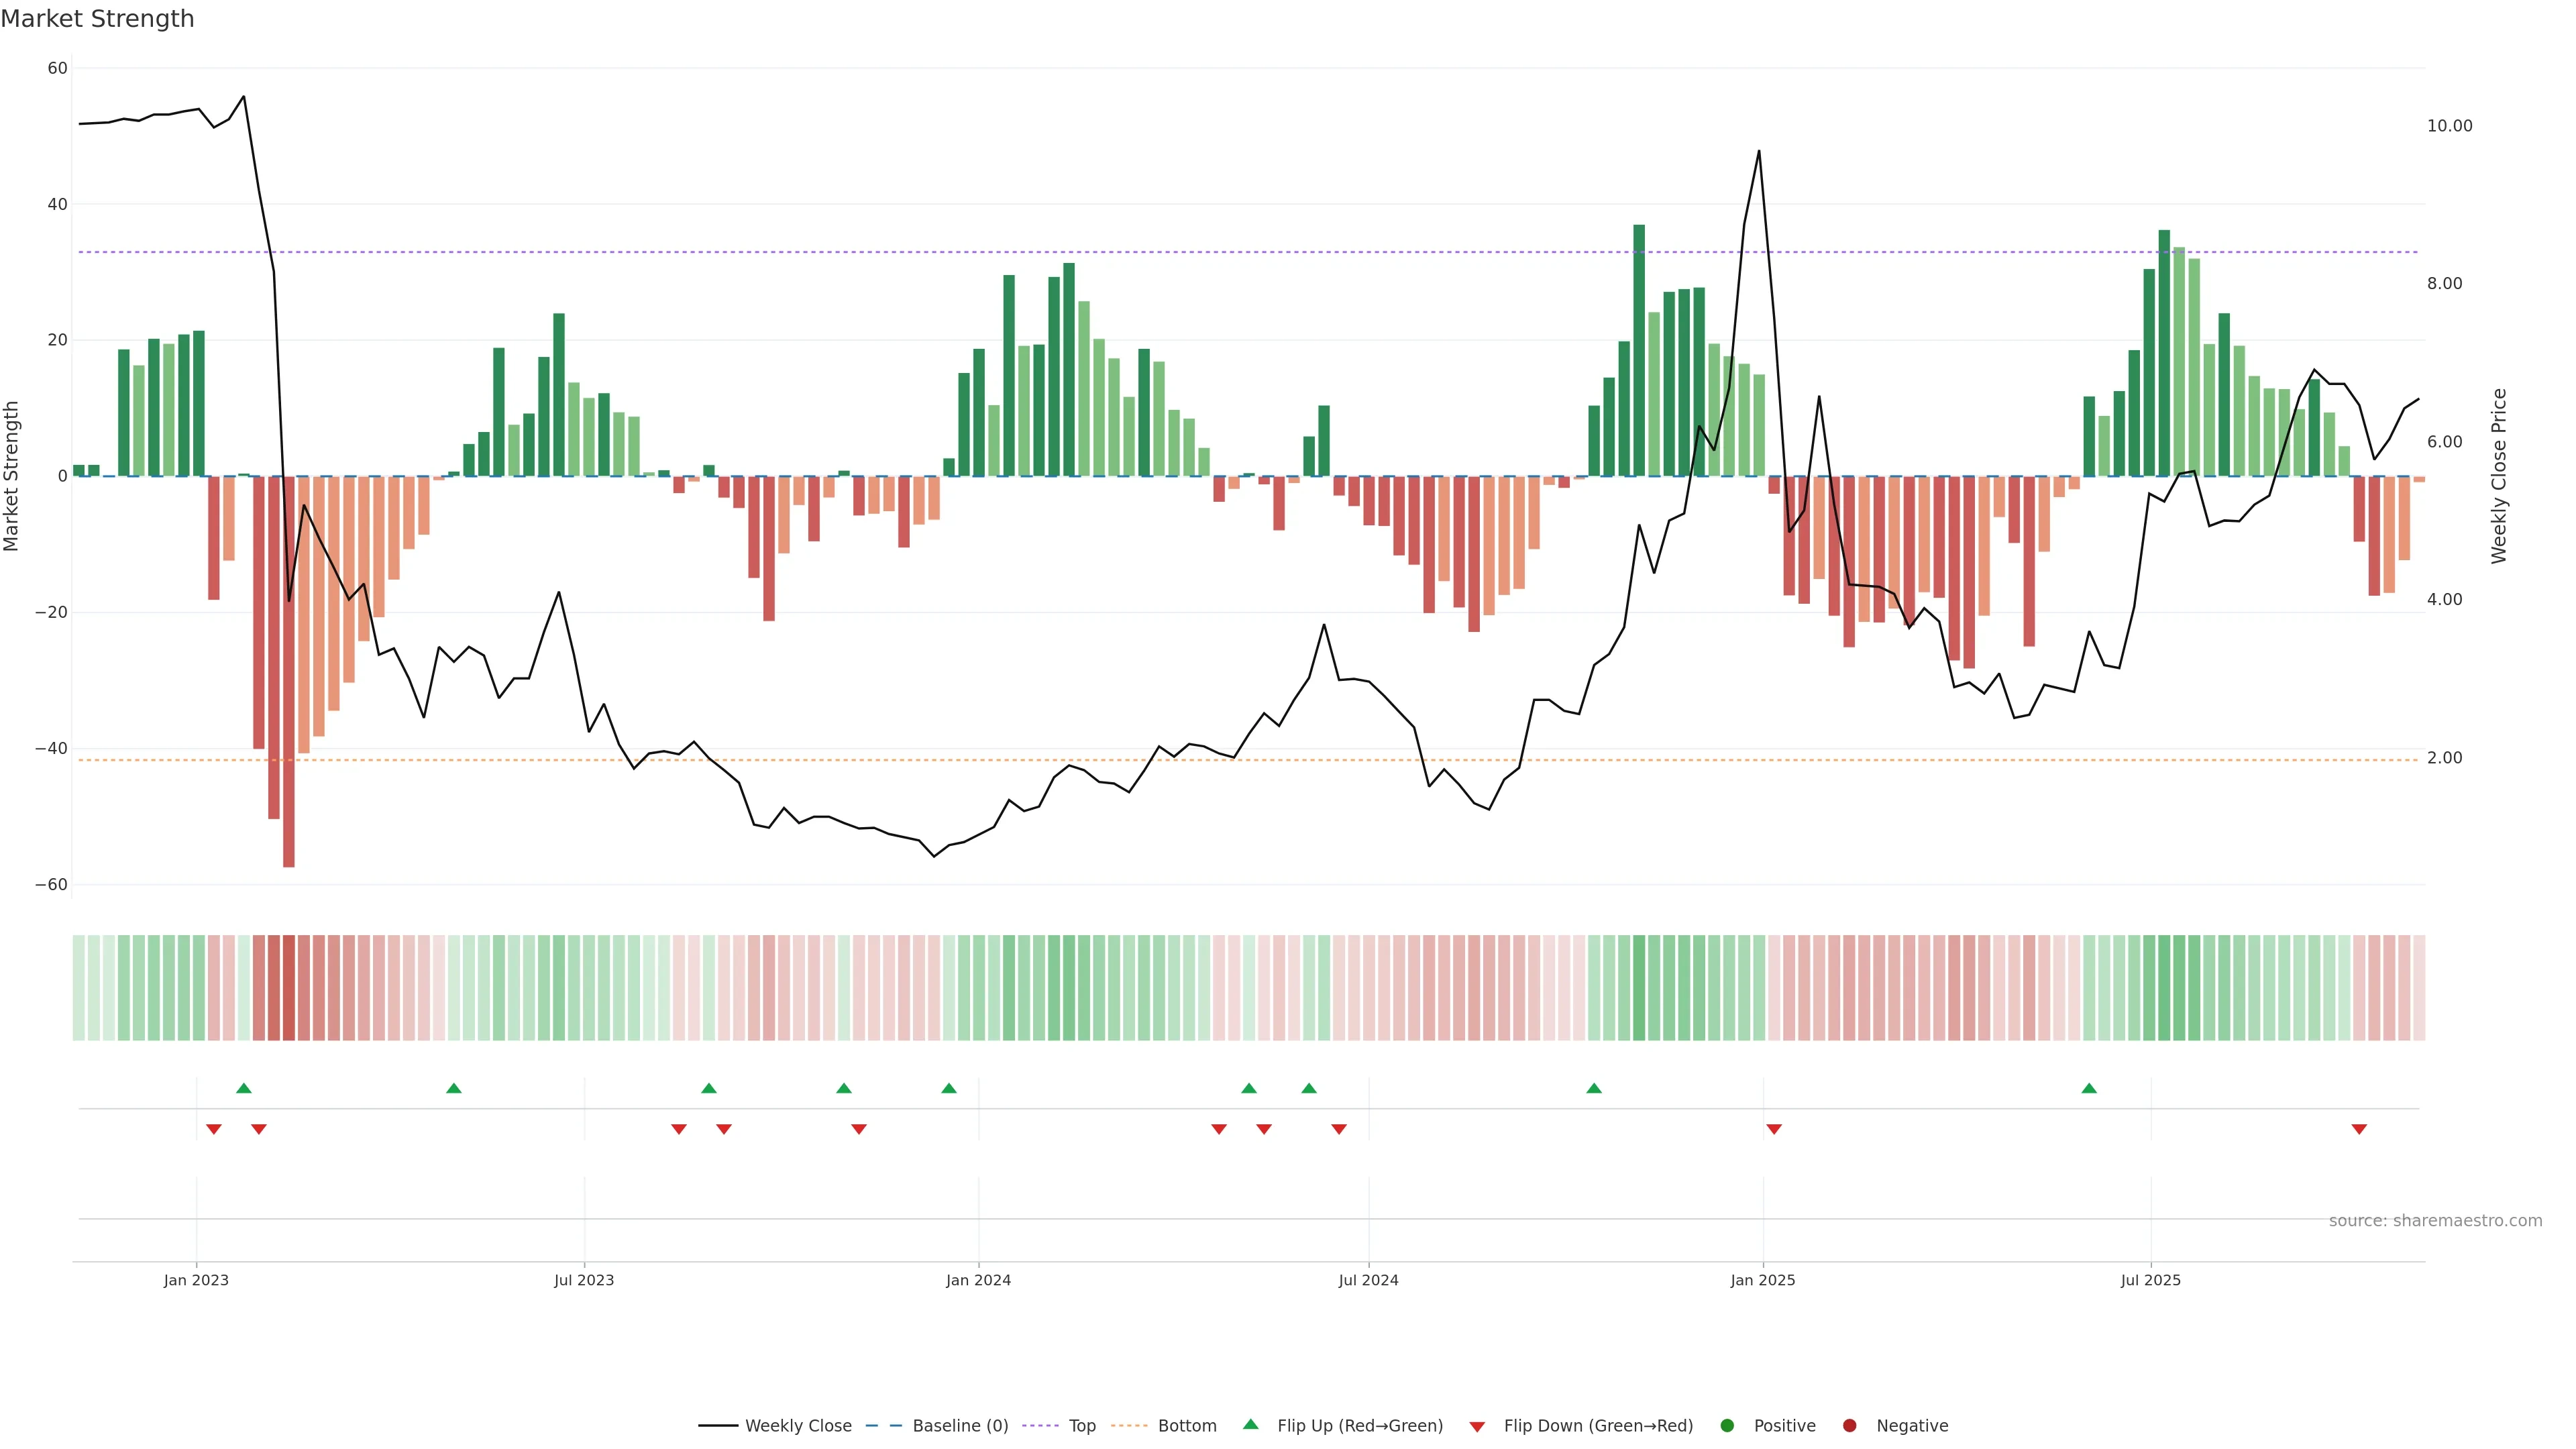Viewport: 2576px width, 1449px height.
Task: Click the last red flip-down marker on the right
Action: click(2359, 1129)
